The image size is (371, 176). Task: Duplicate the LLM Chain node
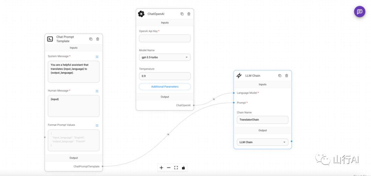[x=280, y=76]
